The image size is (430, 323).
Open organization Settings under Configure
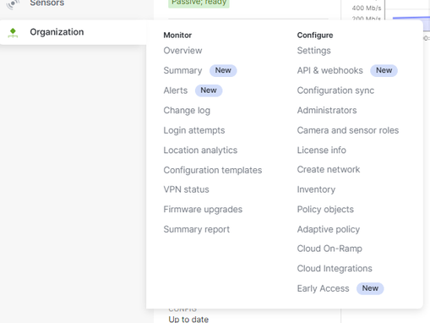313,51
